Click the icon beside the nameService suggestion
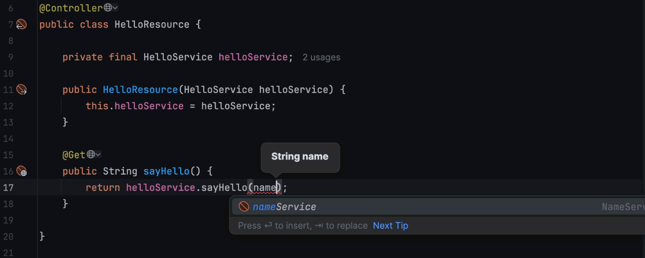 click(244, 207)
